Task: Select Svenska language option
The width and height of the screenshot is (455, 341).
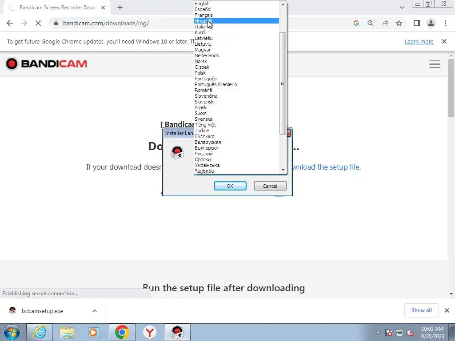Action: (x=236, y=119)
